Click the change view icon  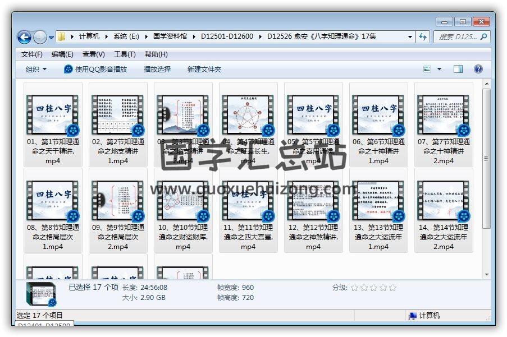coord(428,69)
